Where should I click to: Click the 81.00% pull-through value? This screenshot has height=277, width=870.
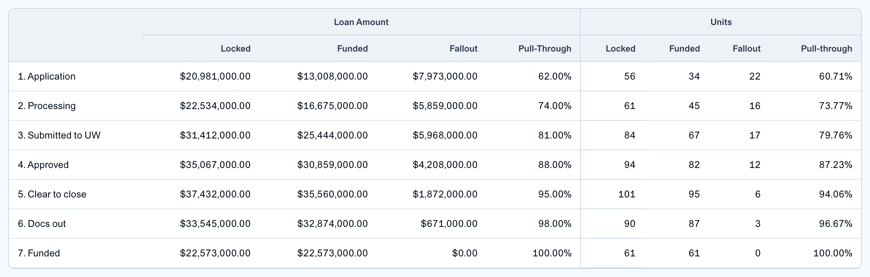click(x=555, y=135)
